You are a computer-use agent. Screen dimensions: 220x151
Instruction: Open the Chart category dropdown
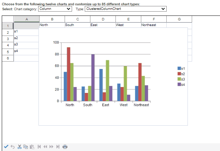55,9
